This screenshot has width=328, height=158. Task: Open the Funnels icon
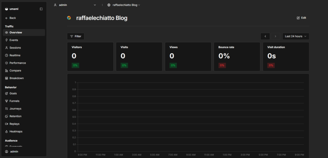coord(6,101)
